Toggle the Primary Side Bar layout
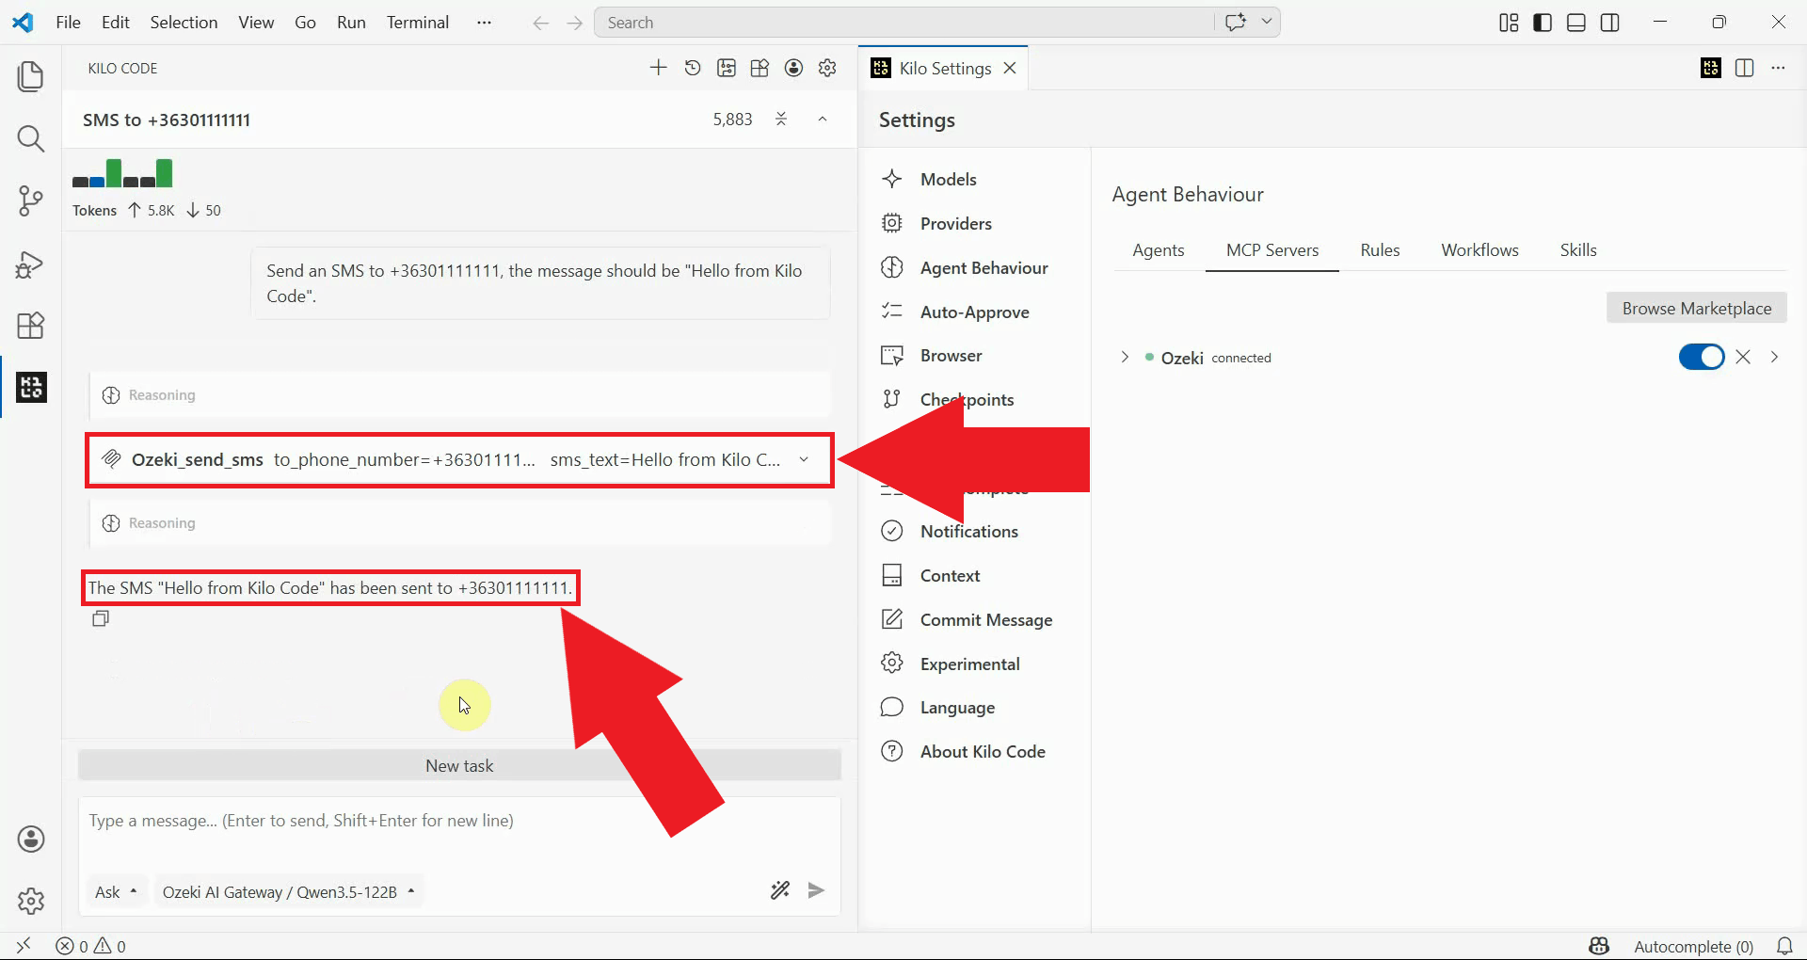The width and height of the screenshot is (1807, 960). click(1543, 23)
